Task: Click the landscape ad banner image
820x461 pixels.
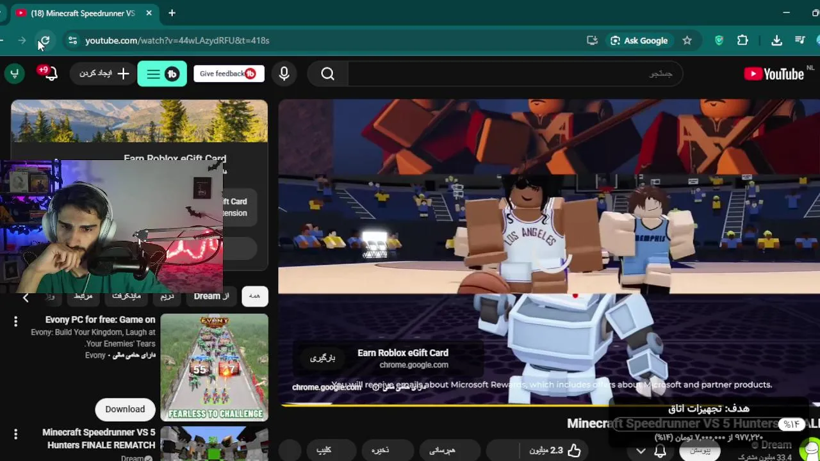Action: [x=139, y=121]
